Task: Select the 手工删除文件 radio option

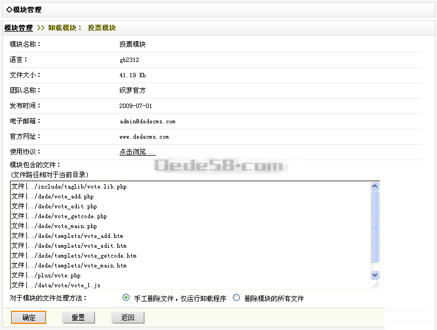Action: coord(126,298)
